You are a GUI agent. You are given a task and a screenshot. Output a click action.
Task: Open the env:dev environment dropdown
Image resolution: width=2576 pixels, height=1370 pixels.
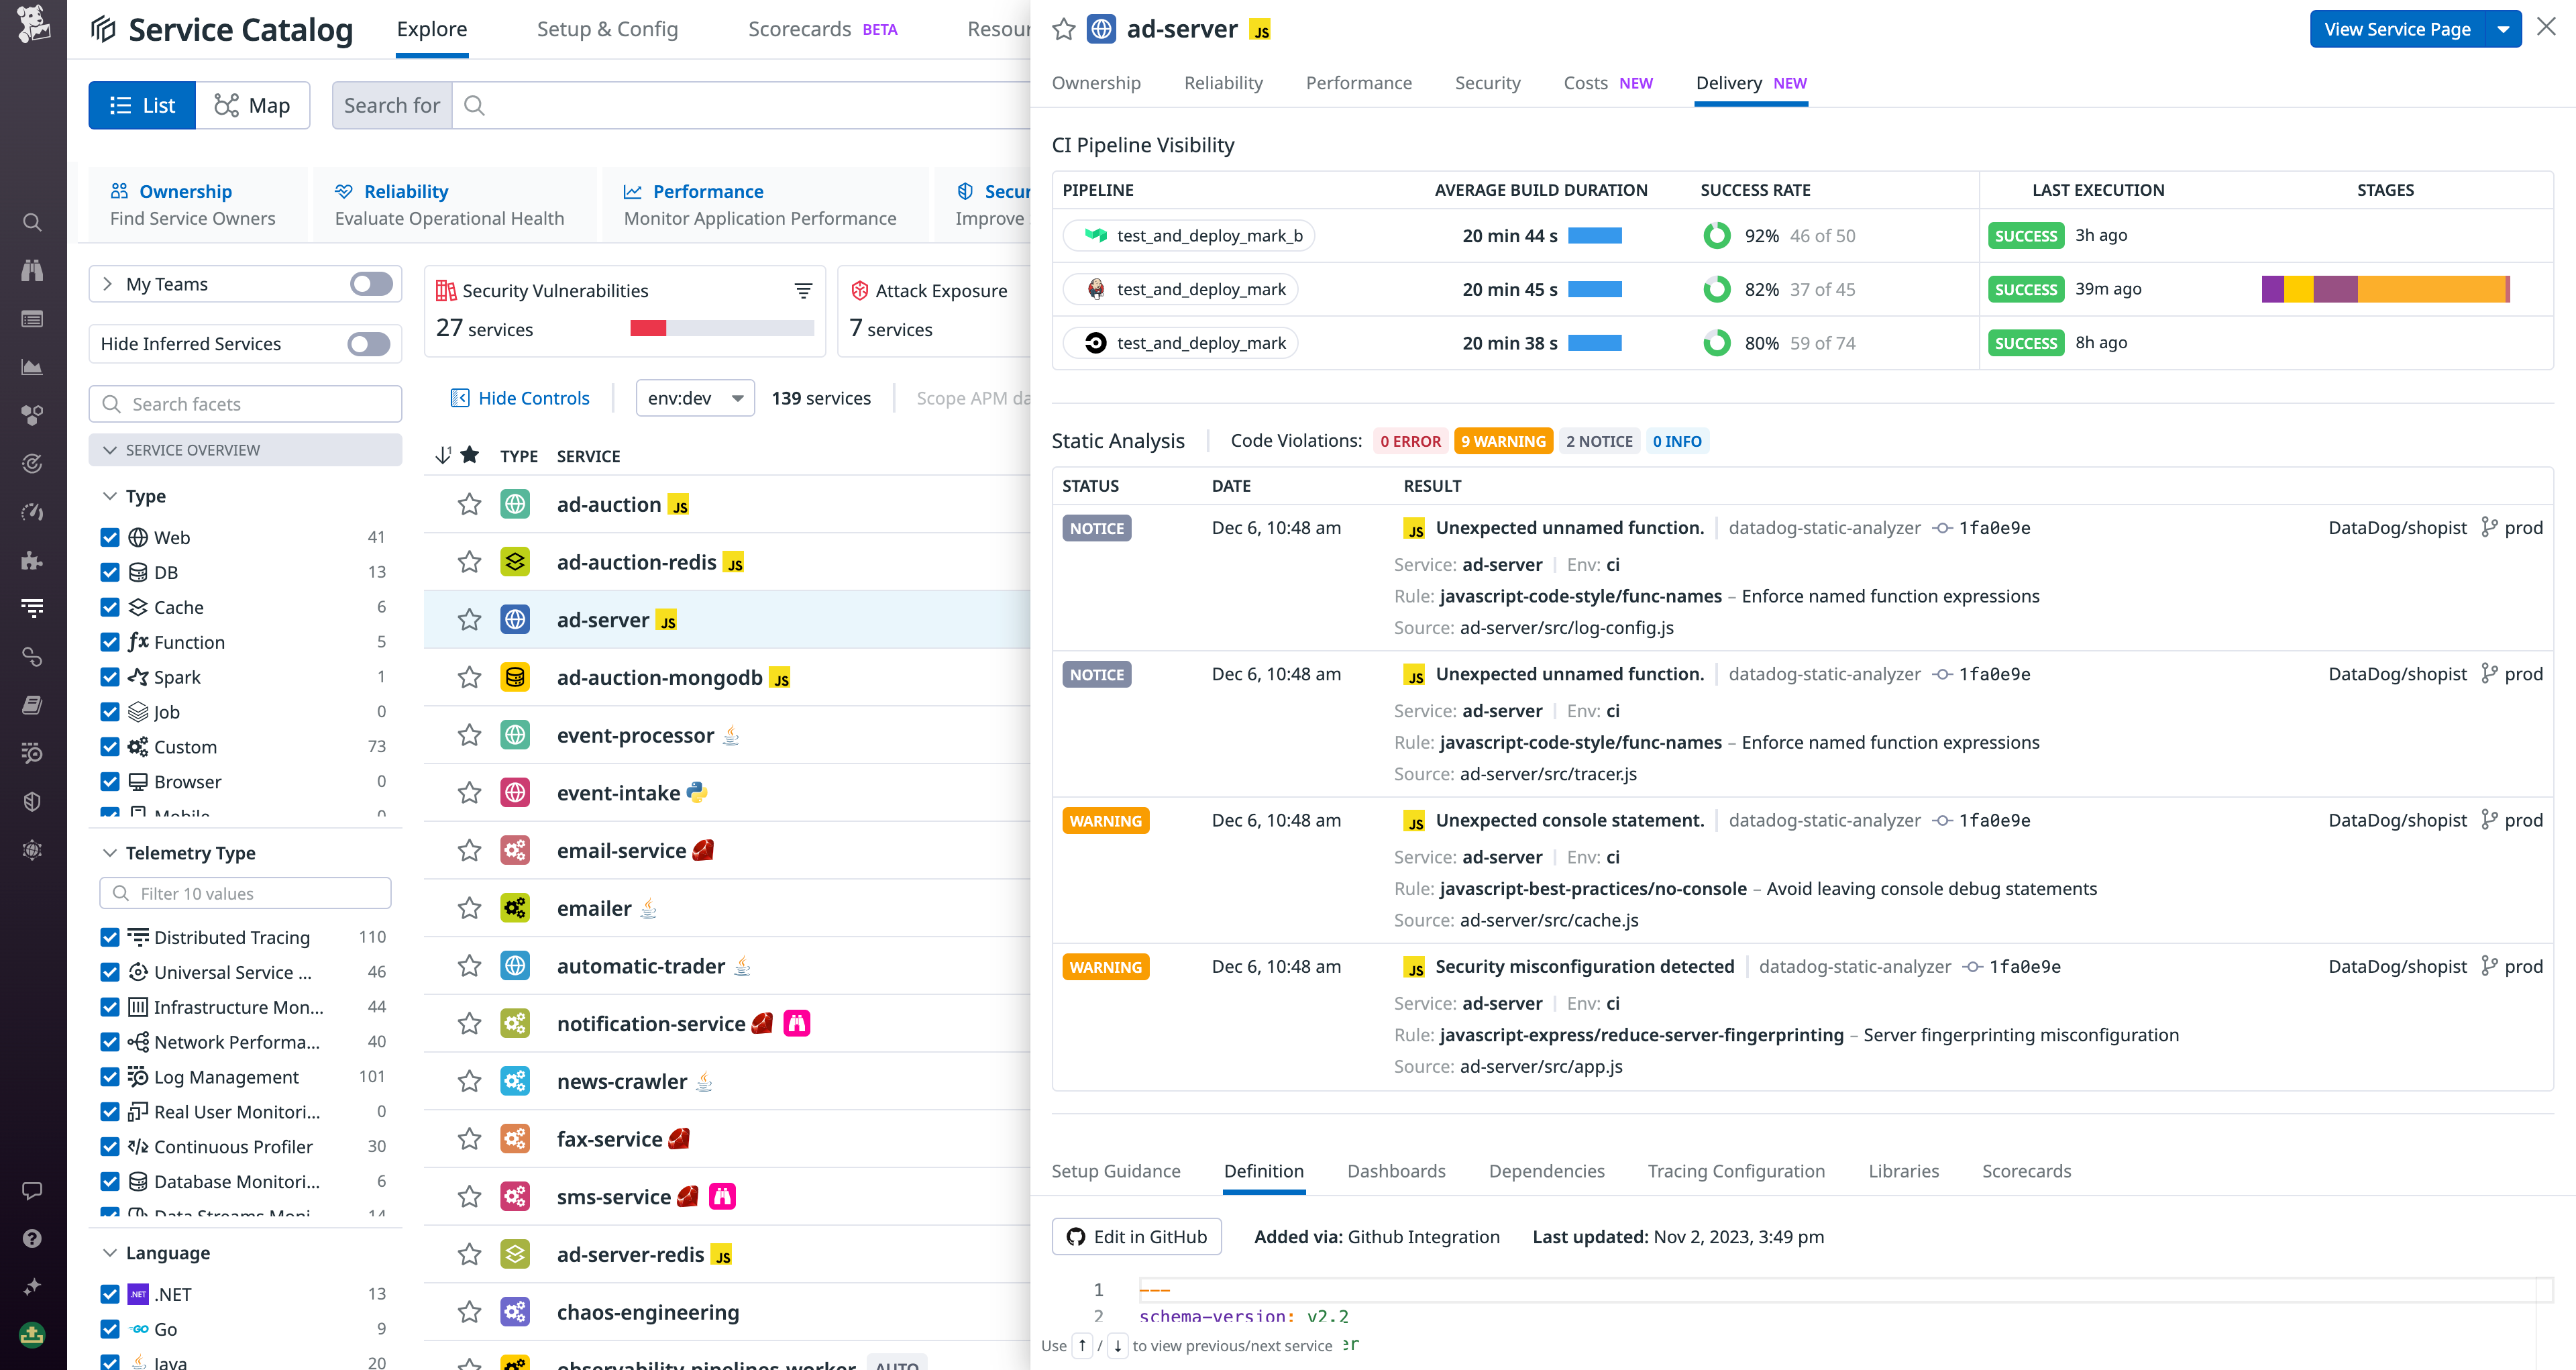click(694, 397)
